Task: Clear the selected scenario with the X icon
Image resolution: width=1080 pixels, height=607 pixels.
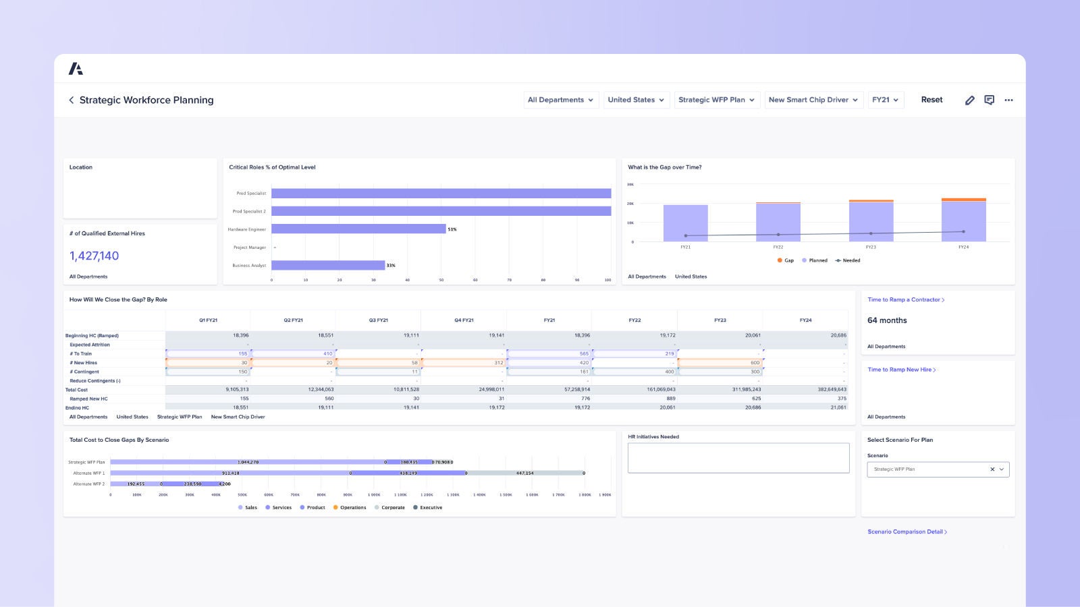Action: point(992,469)
